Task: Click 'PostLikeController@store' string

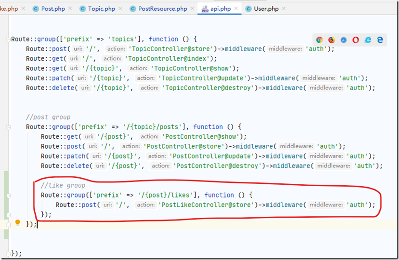Action: 206,205
